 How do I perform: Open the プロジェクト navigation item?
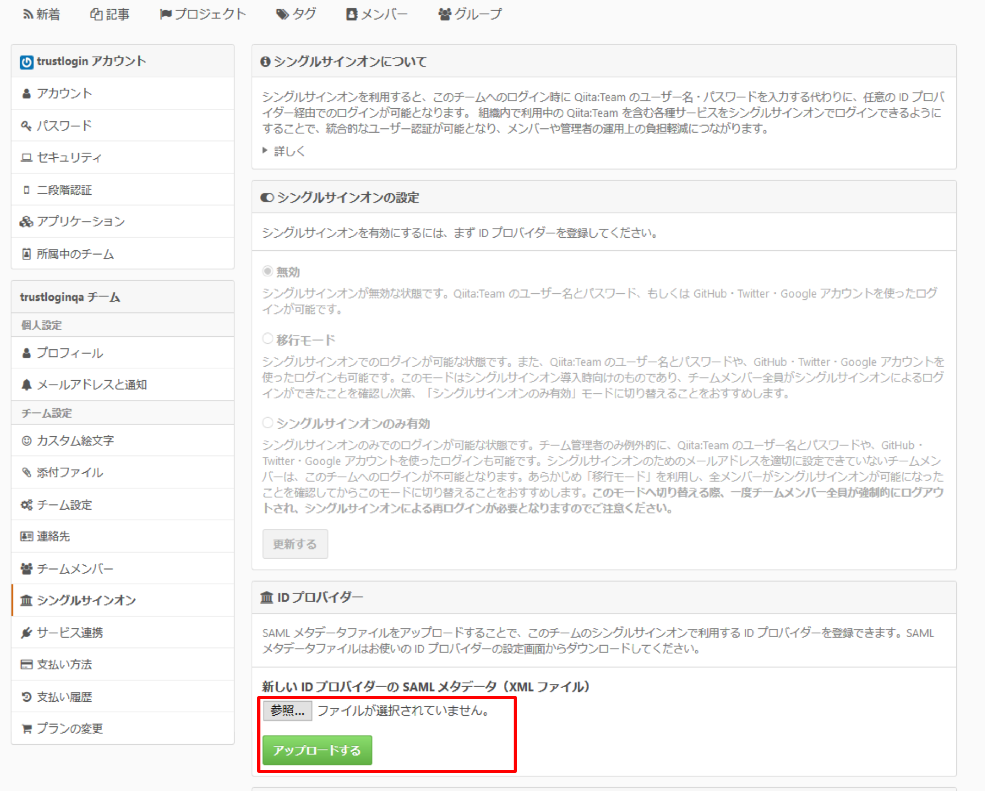pyautogui.click(x=203, y=15)
